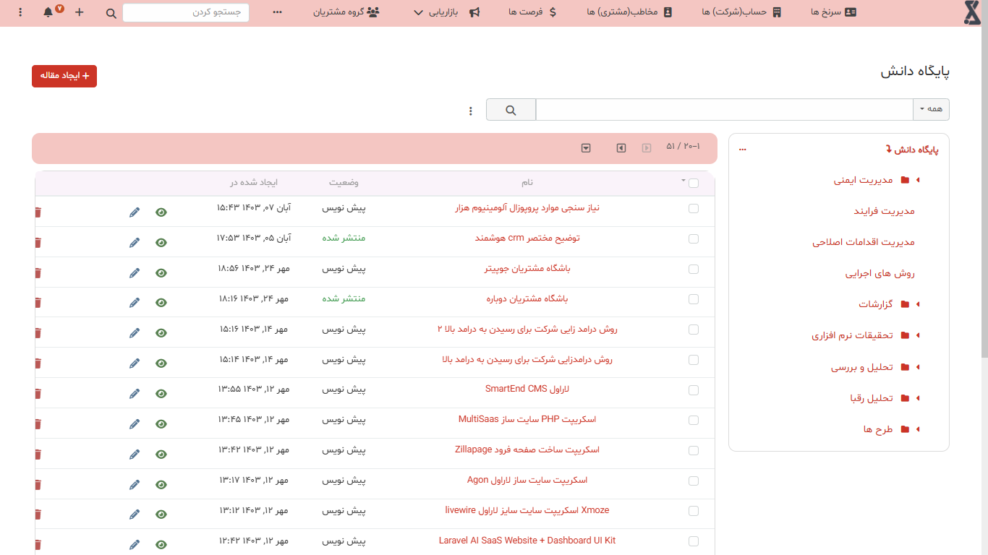Check the row توضیح مختصر crm هوشمند

point(694,238)
